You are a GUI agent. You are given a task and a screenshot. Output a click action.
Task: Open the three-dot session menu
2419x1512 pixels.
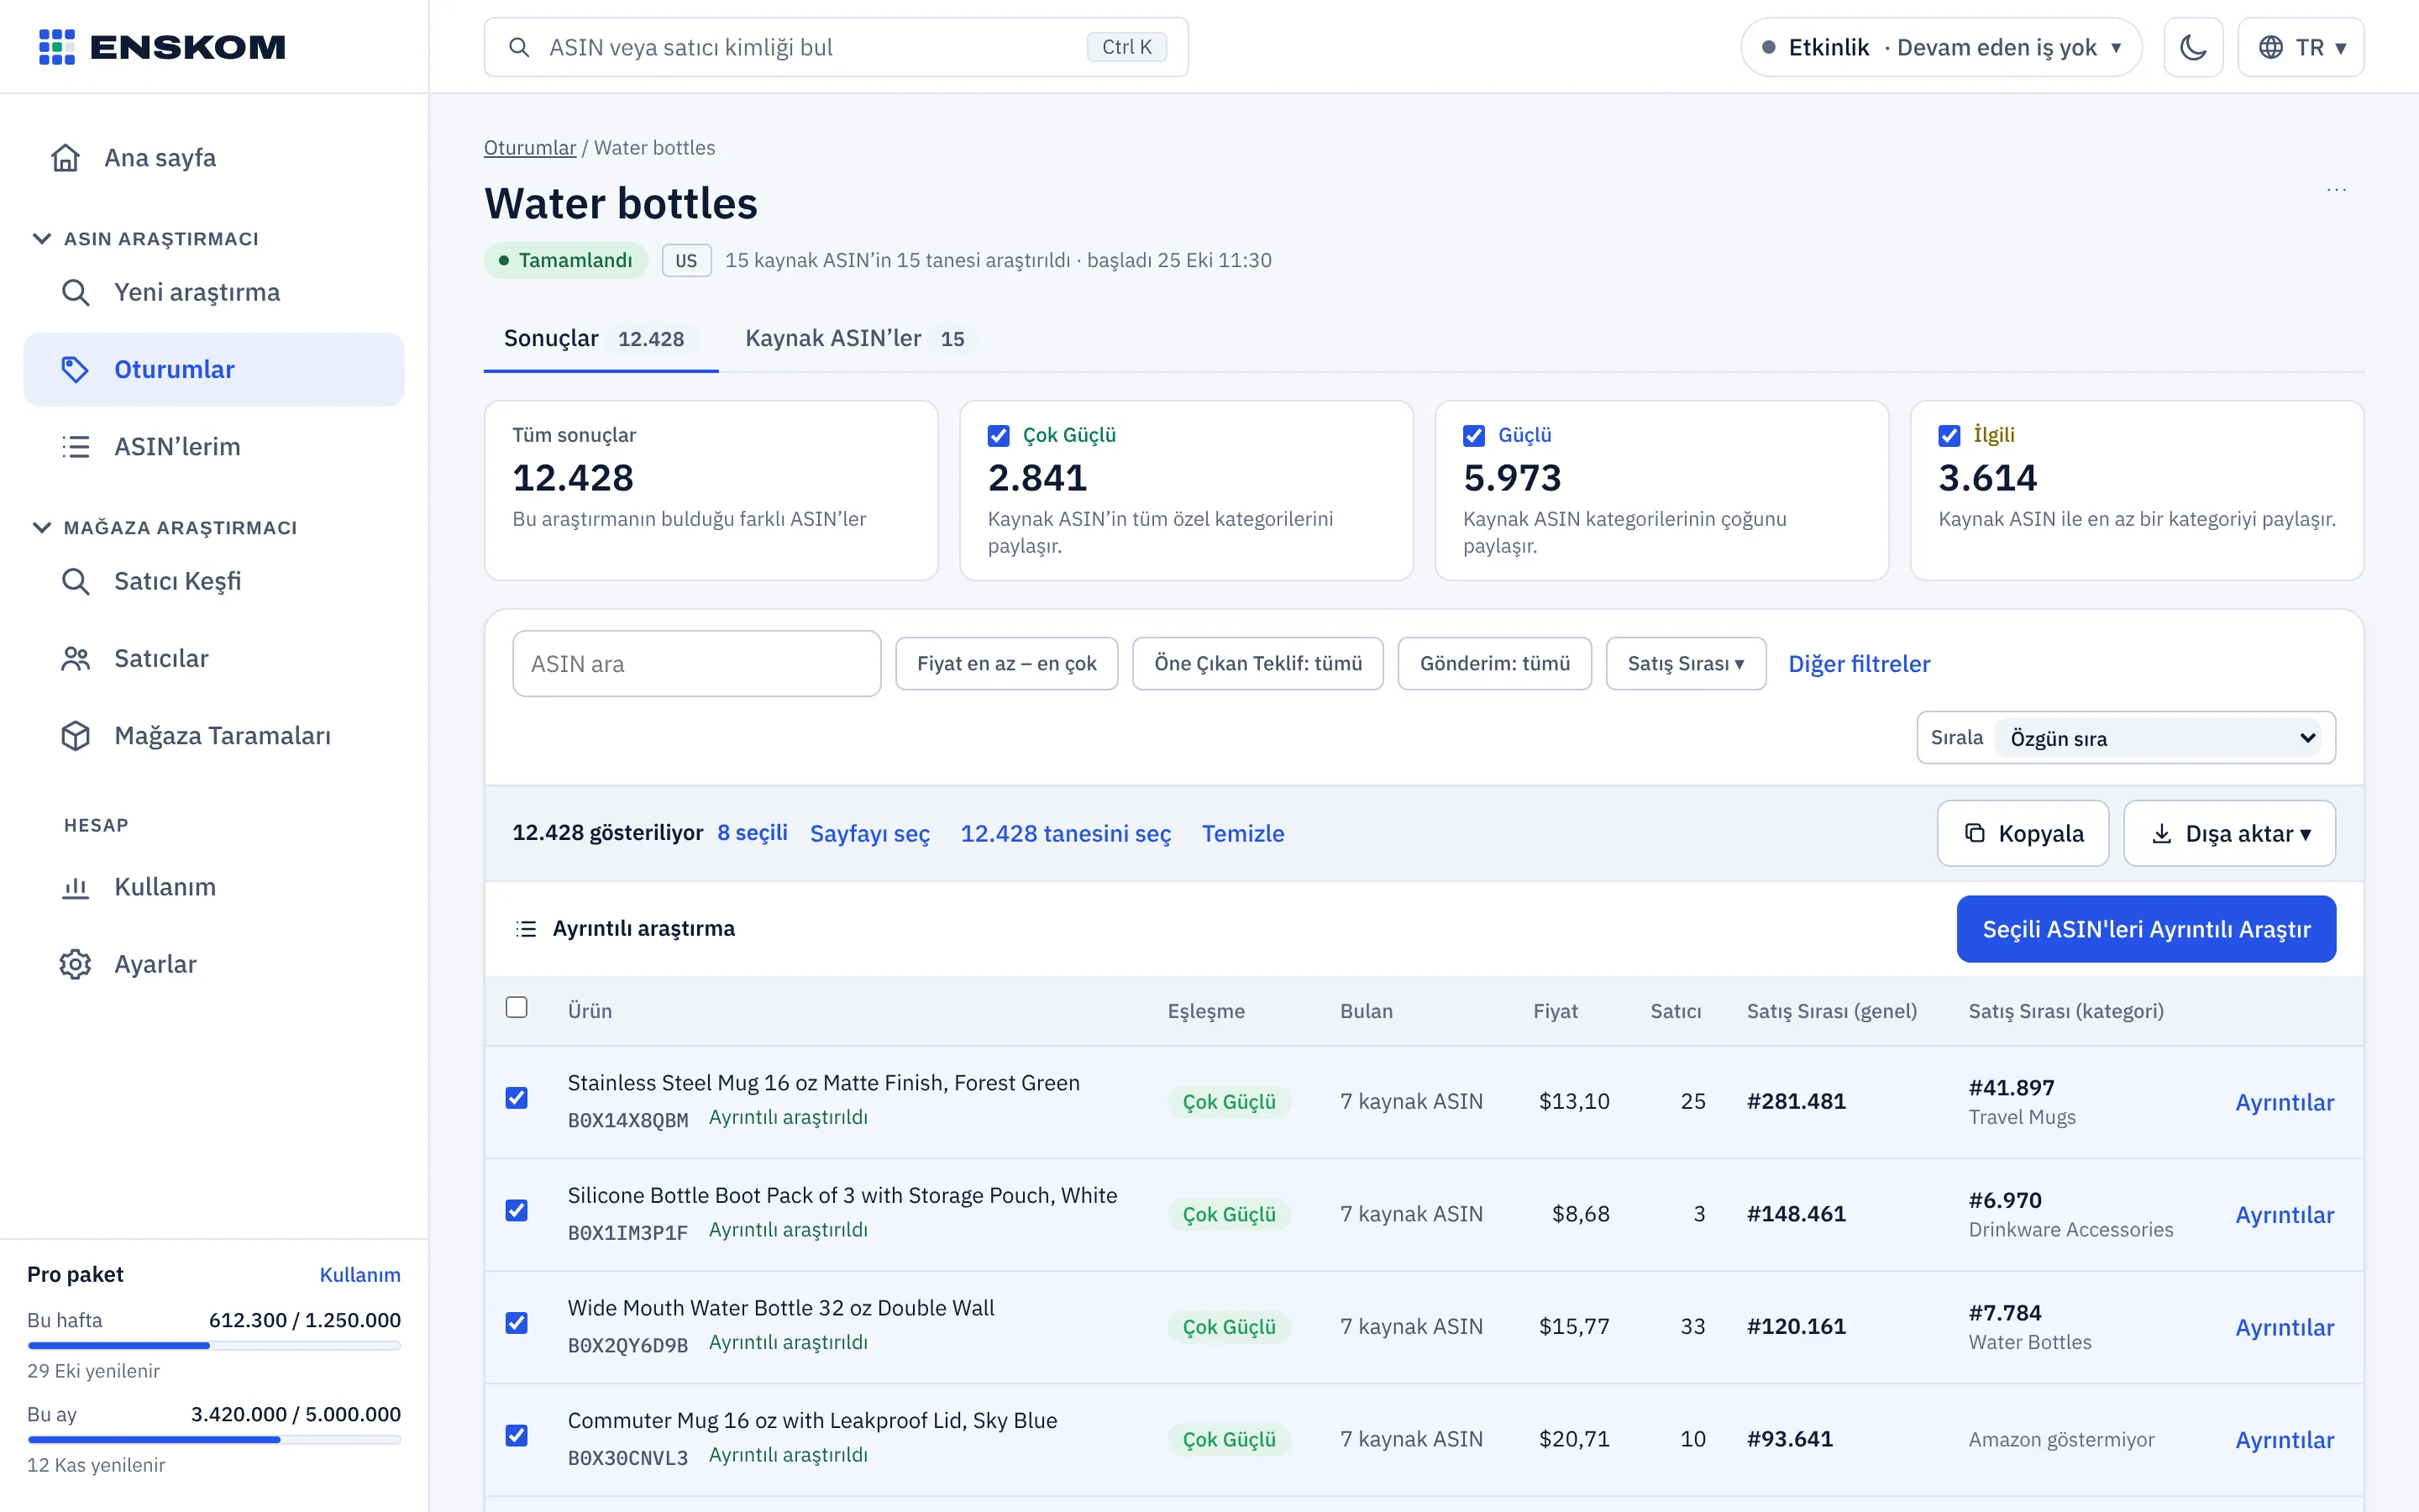(x=2336, y=189)
